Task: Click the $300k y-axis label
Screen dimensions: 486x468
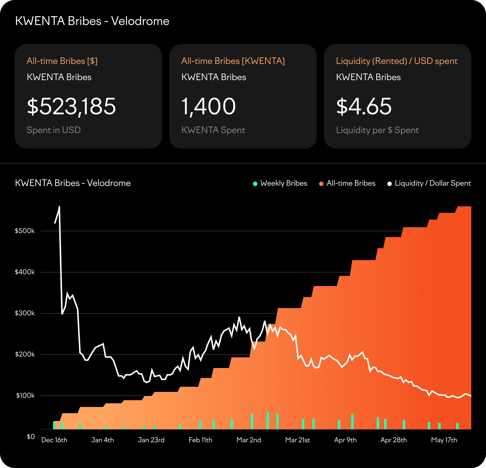Action: (x=25, y=313)
